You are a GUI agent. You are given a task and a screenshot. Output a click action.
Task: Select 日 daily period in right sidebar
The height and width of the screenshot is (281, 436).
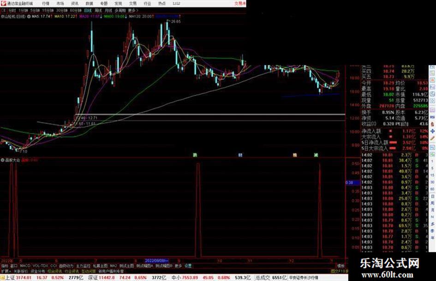(432, 197)
